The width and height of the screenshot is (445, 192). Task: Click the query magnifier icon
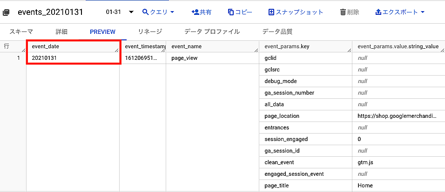[146, 12]
